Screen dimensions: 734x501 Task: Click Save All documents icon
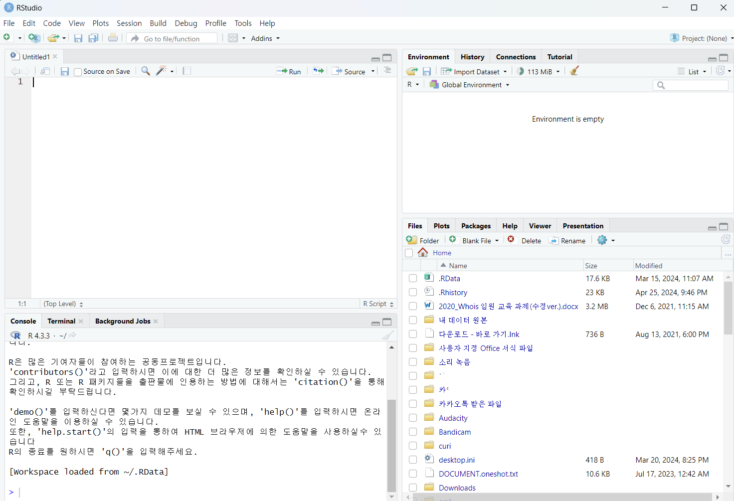[93, 38]
